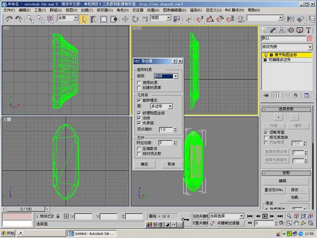Click 取消 in OBJ exporter dialog
This screenshot has height=238, width=317.
(x=171, y=164)
